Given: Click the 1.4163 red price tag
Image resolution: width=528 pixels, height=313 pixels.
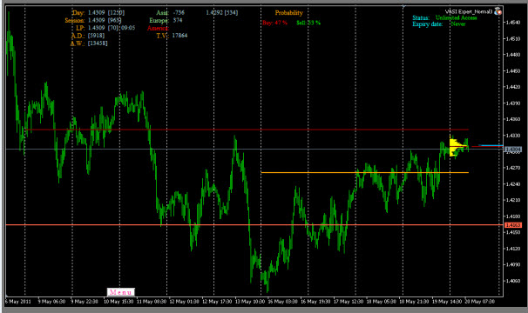Looking at the screenshot, I should 513,225.
